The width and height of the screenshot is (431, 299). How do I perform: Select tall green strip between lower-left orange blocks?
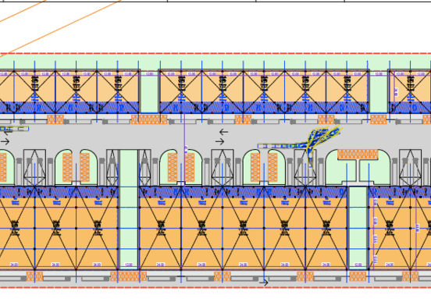128,209
